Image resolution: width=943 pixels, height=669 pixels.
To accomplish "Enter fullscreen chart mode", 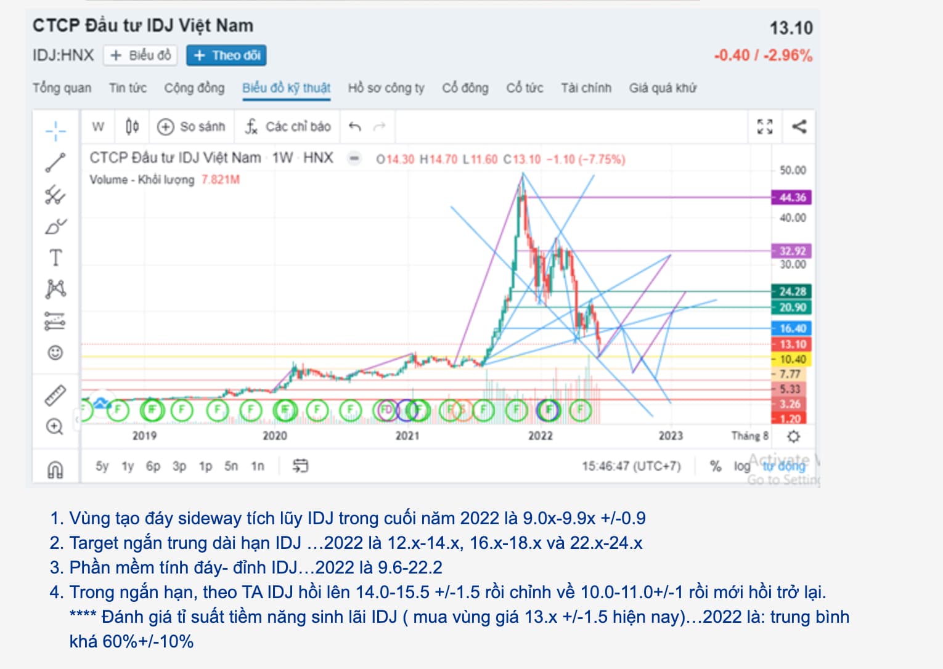I will pos(765,127).
